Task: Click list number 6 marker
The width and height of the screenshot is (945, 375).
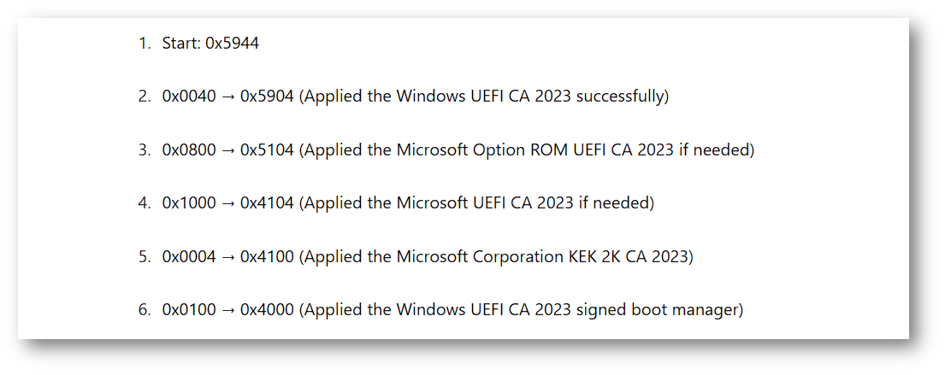Action: click(x=144, y=310)
